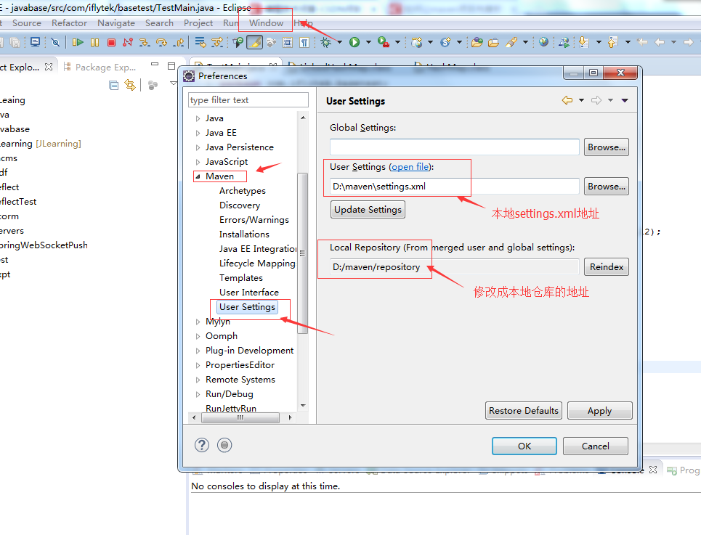
Task: Click the Disconnect icon
Action: [128, 42]
